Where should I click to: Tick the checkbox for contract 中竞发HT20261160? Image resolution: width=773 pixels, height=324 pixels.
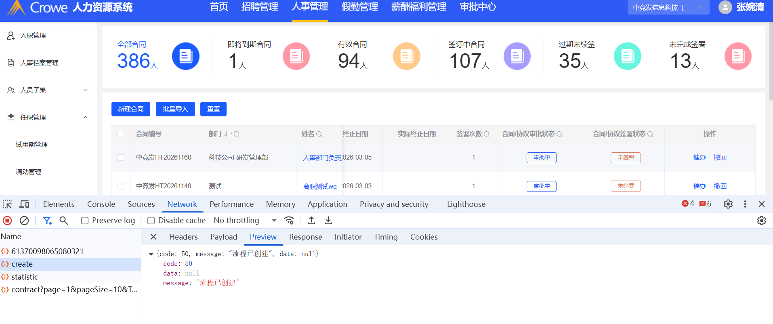[121, 158]
